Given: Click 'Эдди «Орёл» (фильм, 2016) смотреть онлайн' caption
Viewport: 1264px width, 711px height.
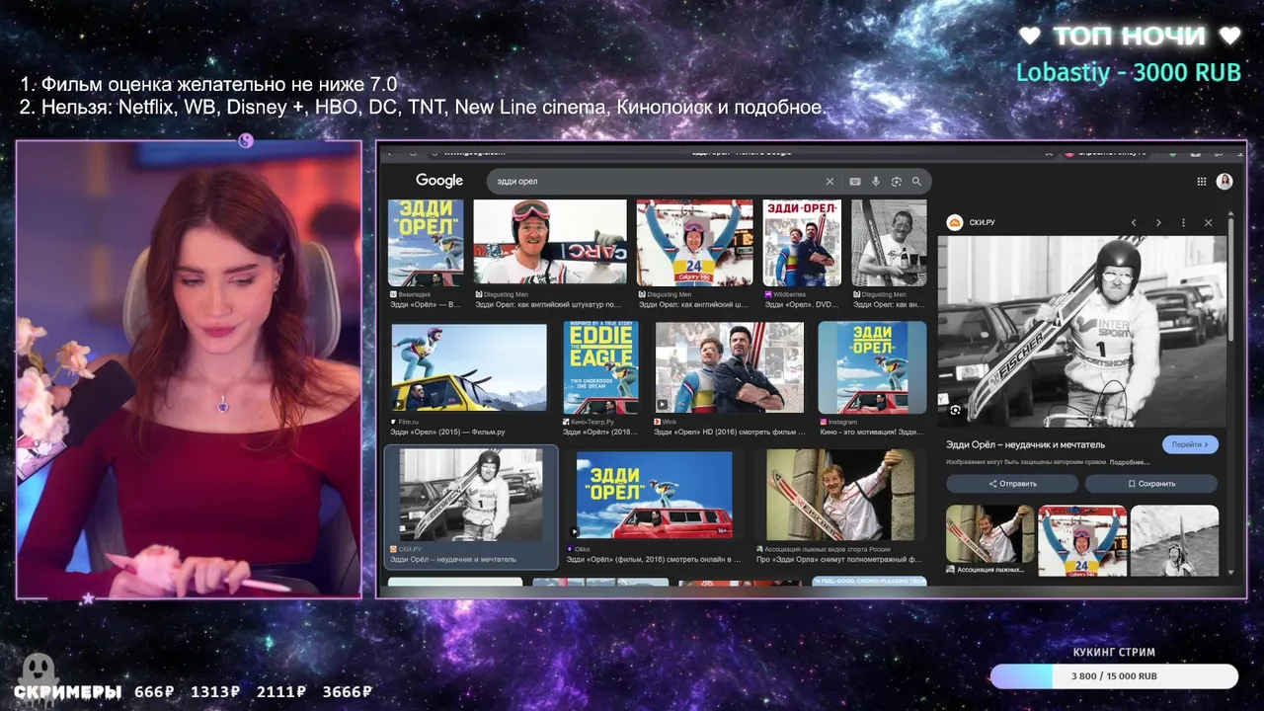Looking at the screenshot, I should tap(654, 560).
